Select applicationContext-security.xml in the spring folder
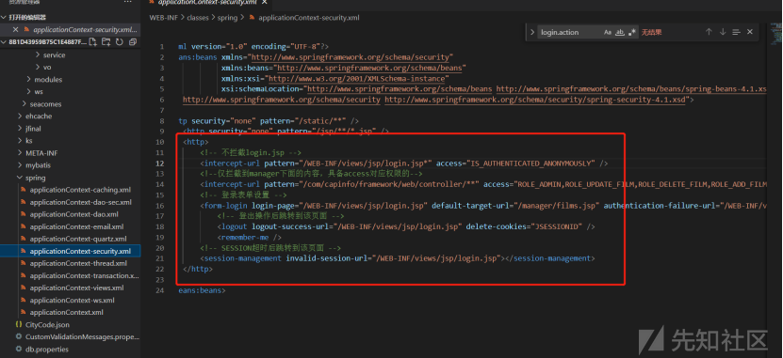Screen dimensions: 783x358 coord(80,251)
